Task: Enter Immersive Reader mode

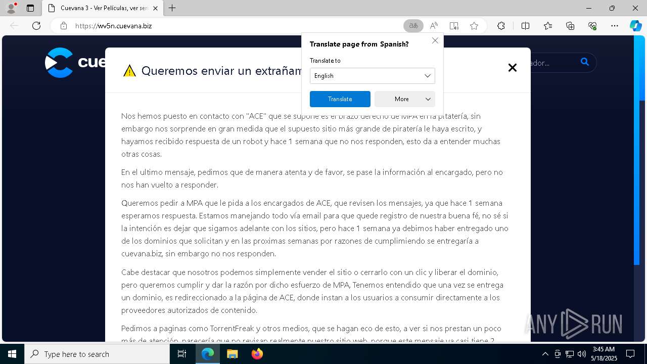Action: click(x=454, y=26)
